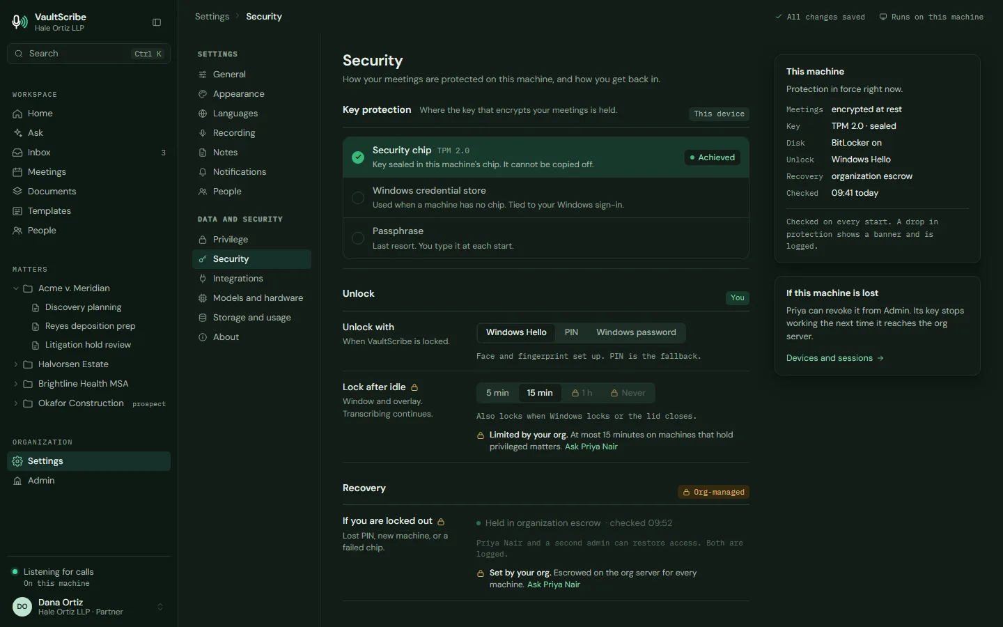1003x627 pixels.
Task: Open Privilege settings
Action: [251, 240]
